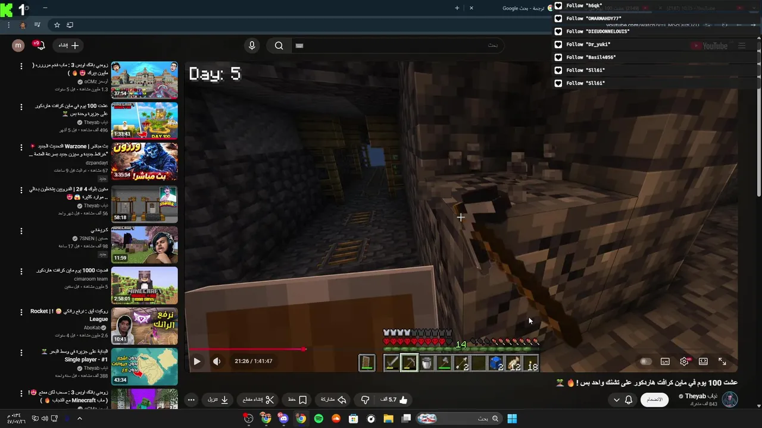Dislike the video with thumbs-down
This screenshot has width=762, height=428.
(x=366, y=400)
